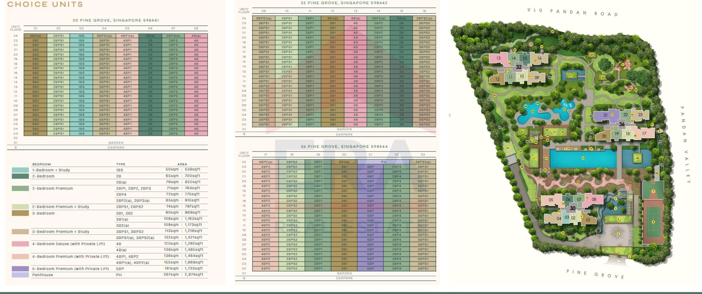
Task: Click the 2-Bedroom Premium legend color swatch
Action: (20, 188)
